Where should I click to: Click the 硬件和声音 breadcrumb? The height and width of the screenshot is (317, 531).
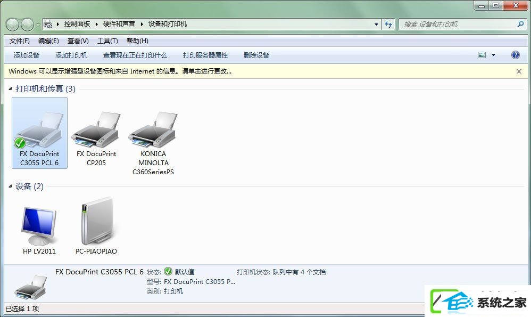pos(119,24)
